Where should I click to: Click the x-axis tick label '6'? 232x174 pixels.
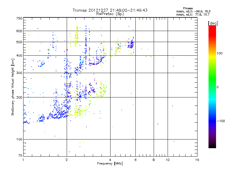135,160
